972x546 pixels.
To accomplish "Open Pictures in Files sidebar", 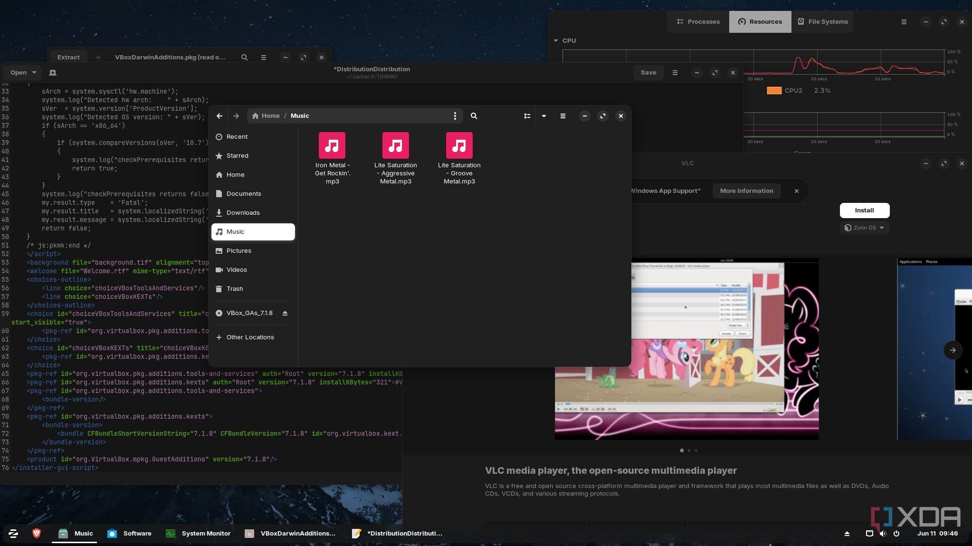I will (x=253, y=251).
